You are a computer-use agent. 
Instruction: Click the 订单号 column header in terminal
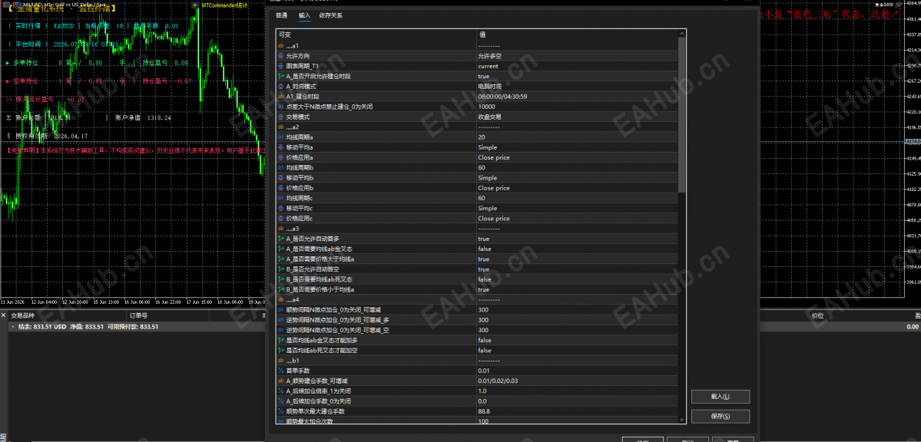(x=138, y=316)
